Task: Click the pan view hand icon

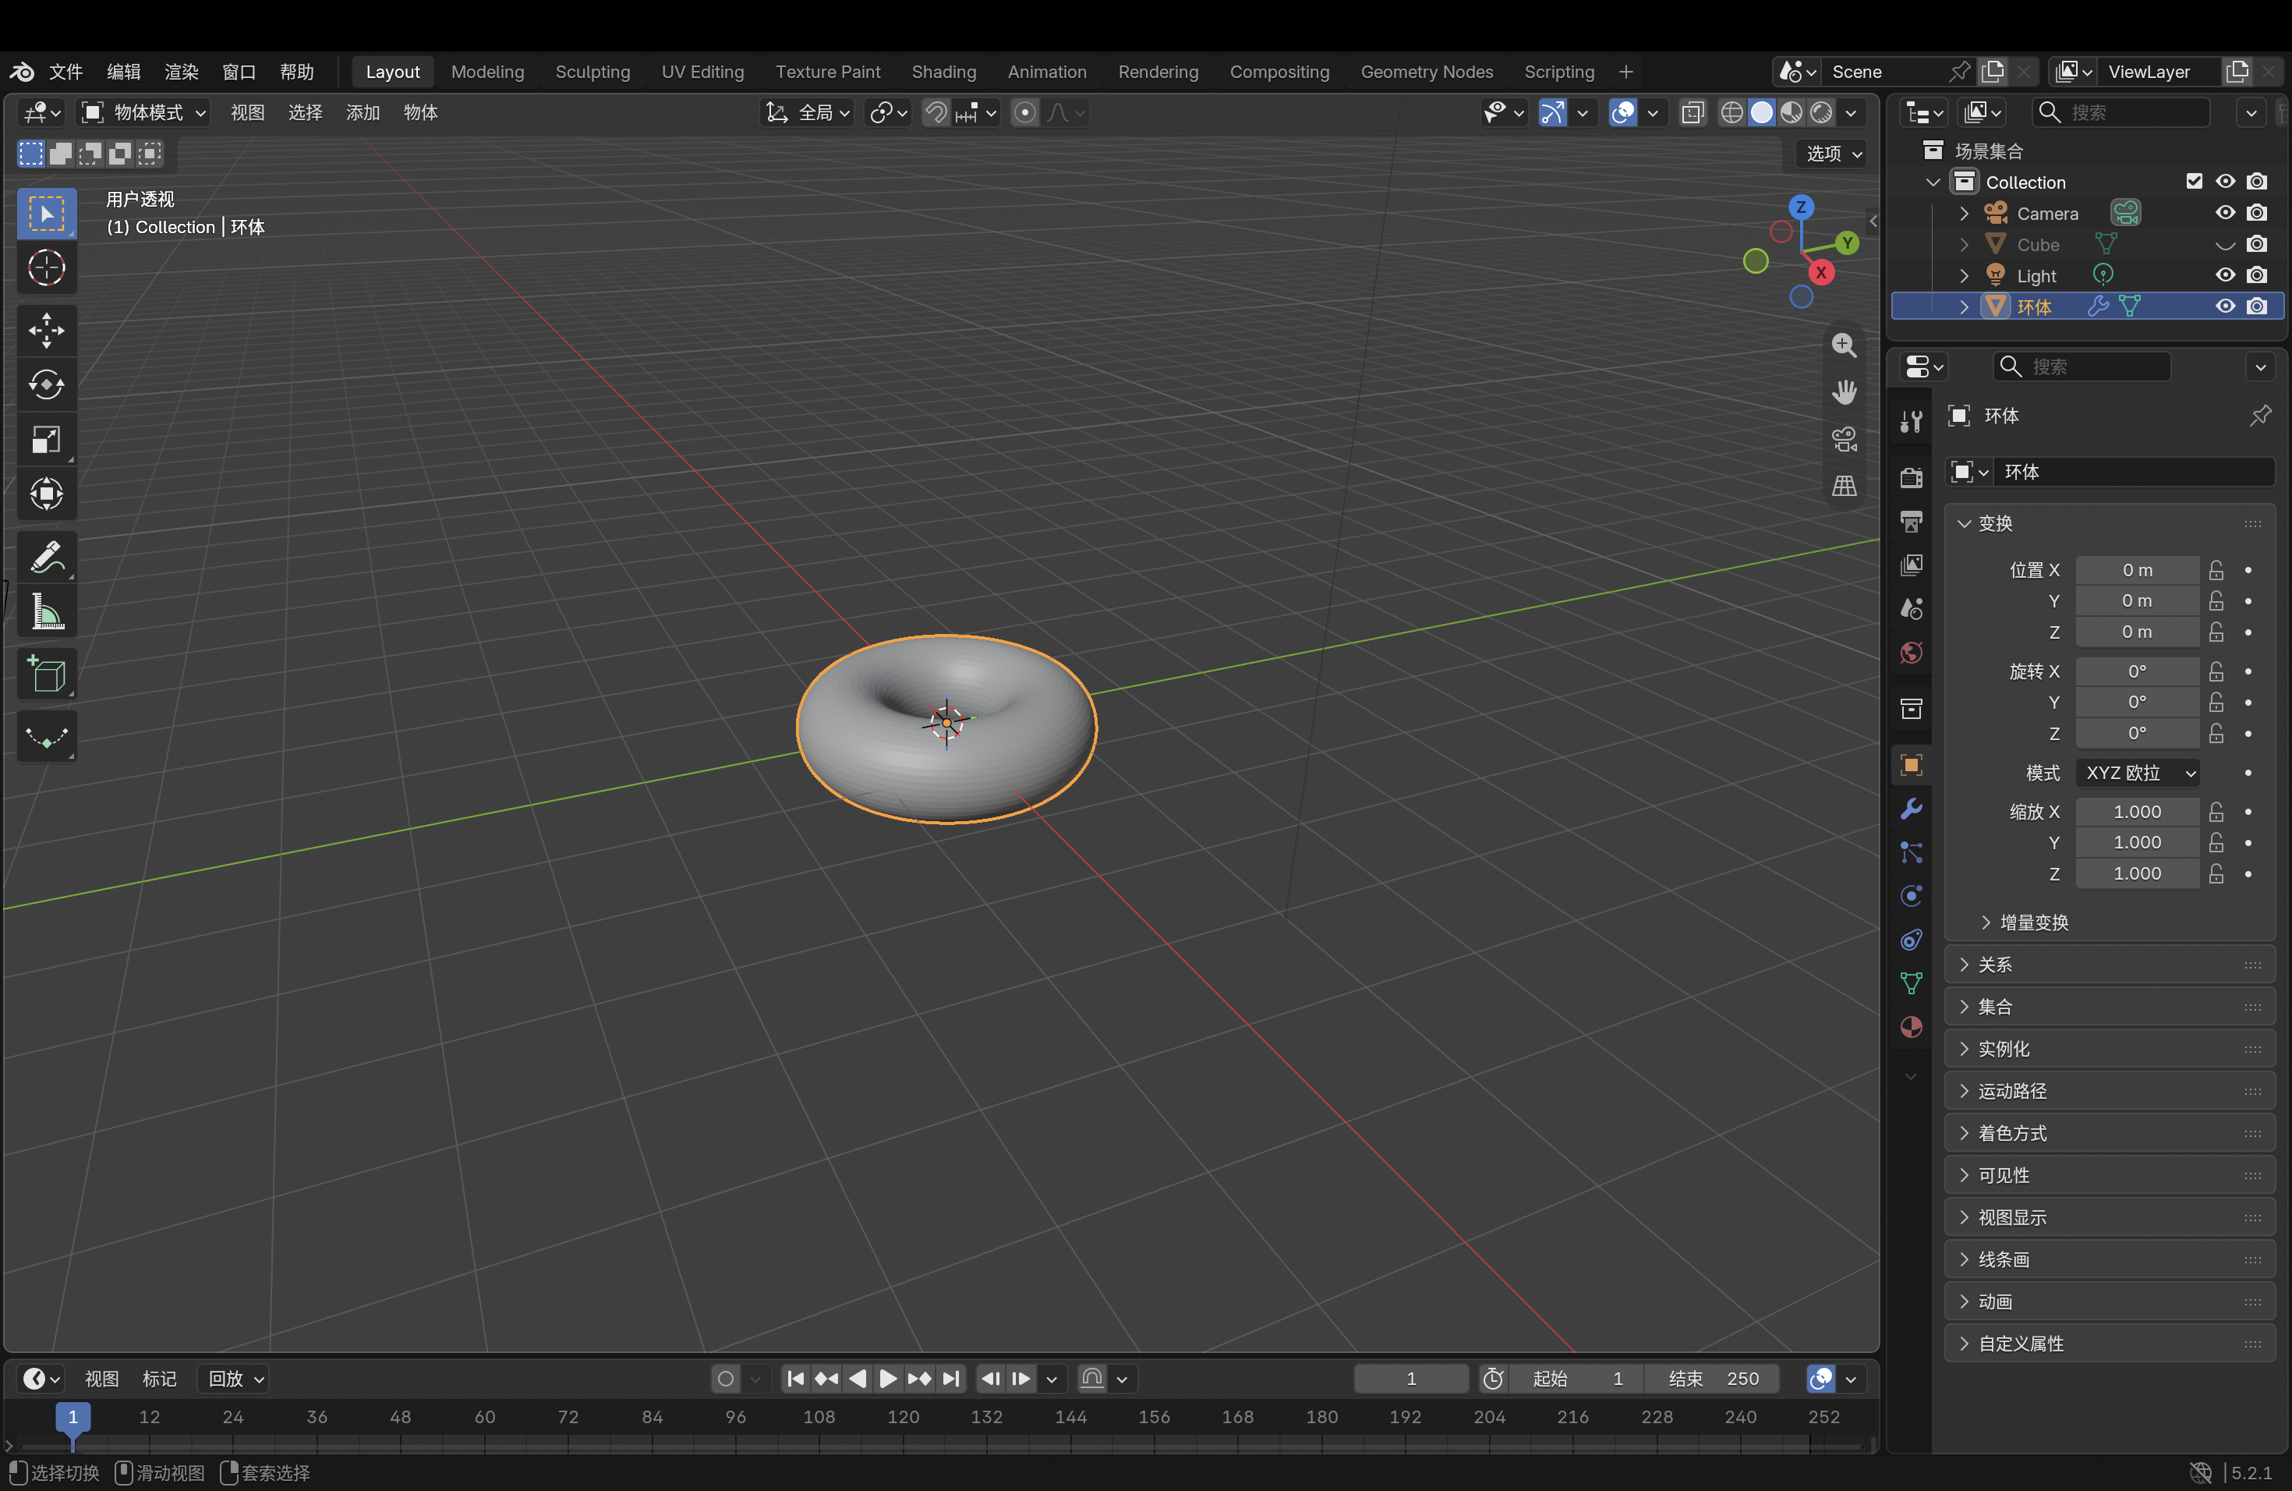Action: coord(1845,392)
